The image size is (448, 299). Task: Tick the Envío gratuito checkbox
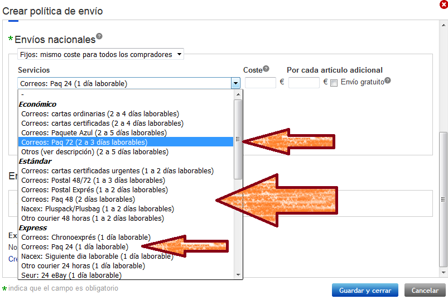click(334, 83)
